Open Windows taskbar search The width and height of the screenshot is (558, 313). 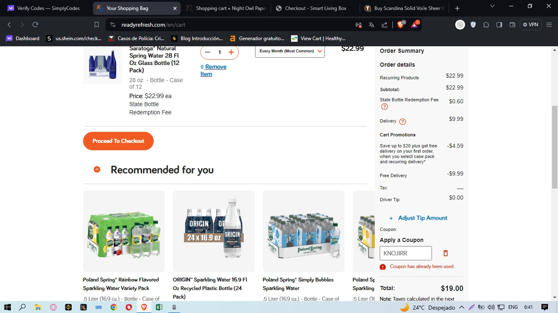click(22, 307)
